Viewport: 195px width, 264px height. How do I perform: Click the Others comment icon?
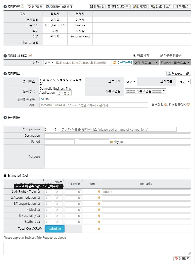pyautogui.click(x=38, y=222)
